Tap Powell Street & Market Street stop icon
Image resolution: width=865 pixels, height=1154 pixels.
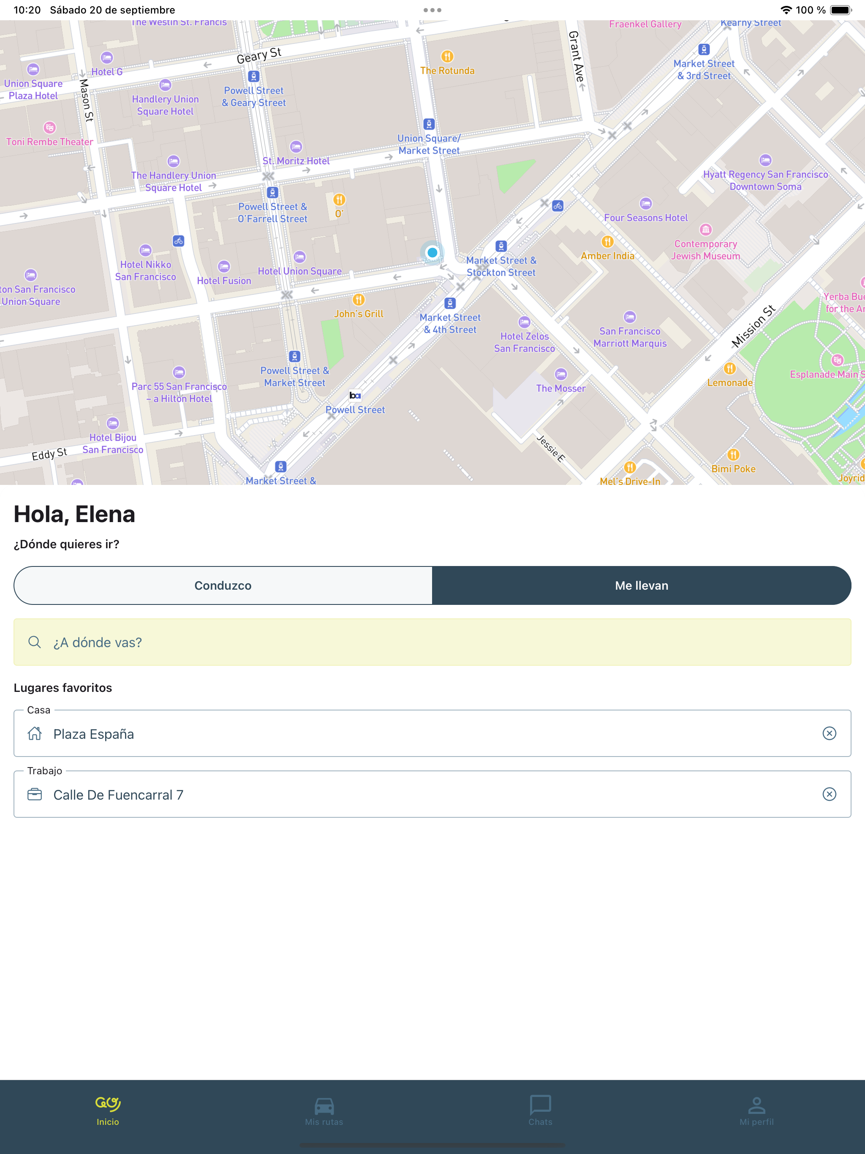[294, 357]
